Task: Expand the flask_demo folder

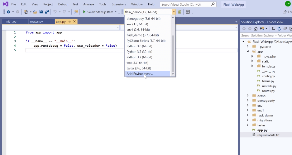Action: point(247,115)
